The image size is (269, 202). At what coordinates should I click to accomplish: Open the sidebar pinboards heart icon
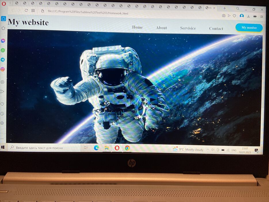pos(2,104)
